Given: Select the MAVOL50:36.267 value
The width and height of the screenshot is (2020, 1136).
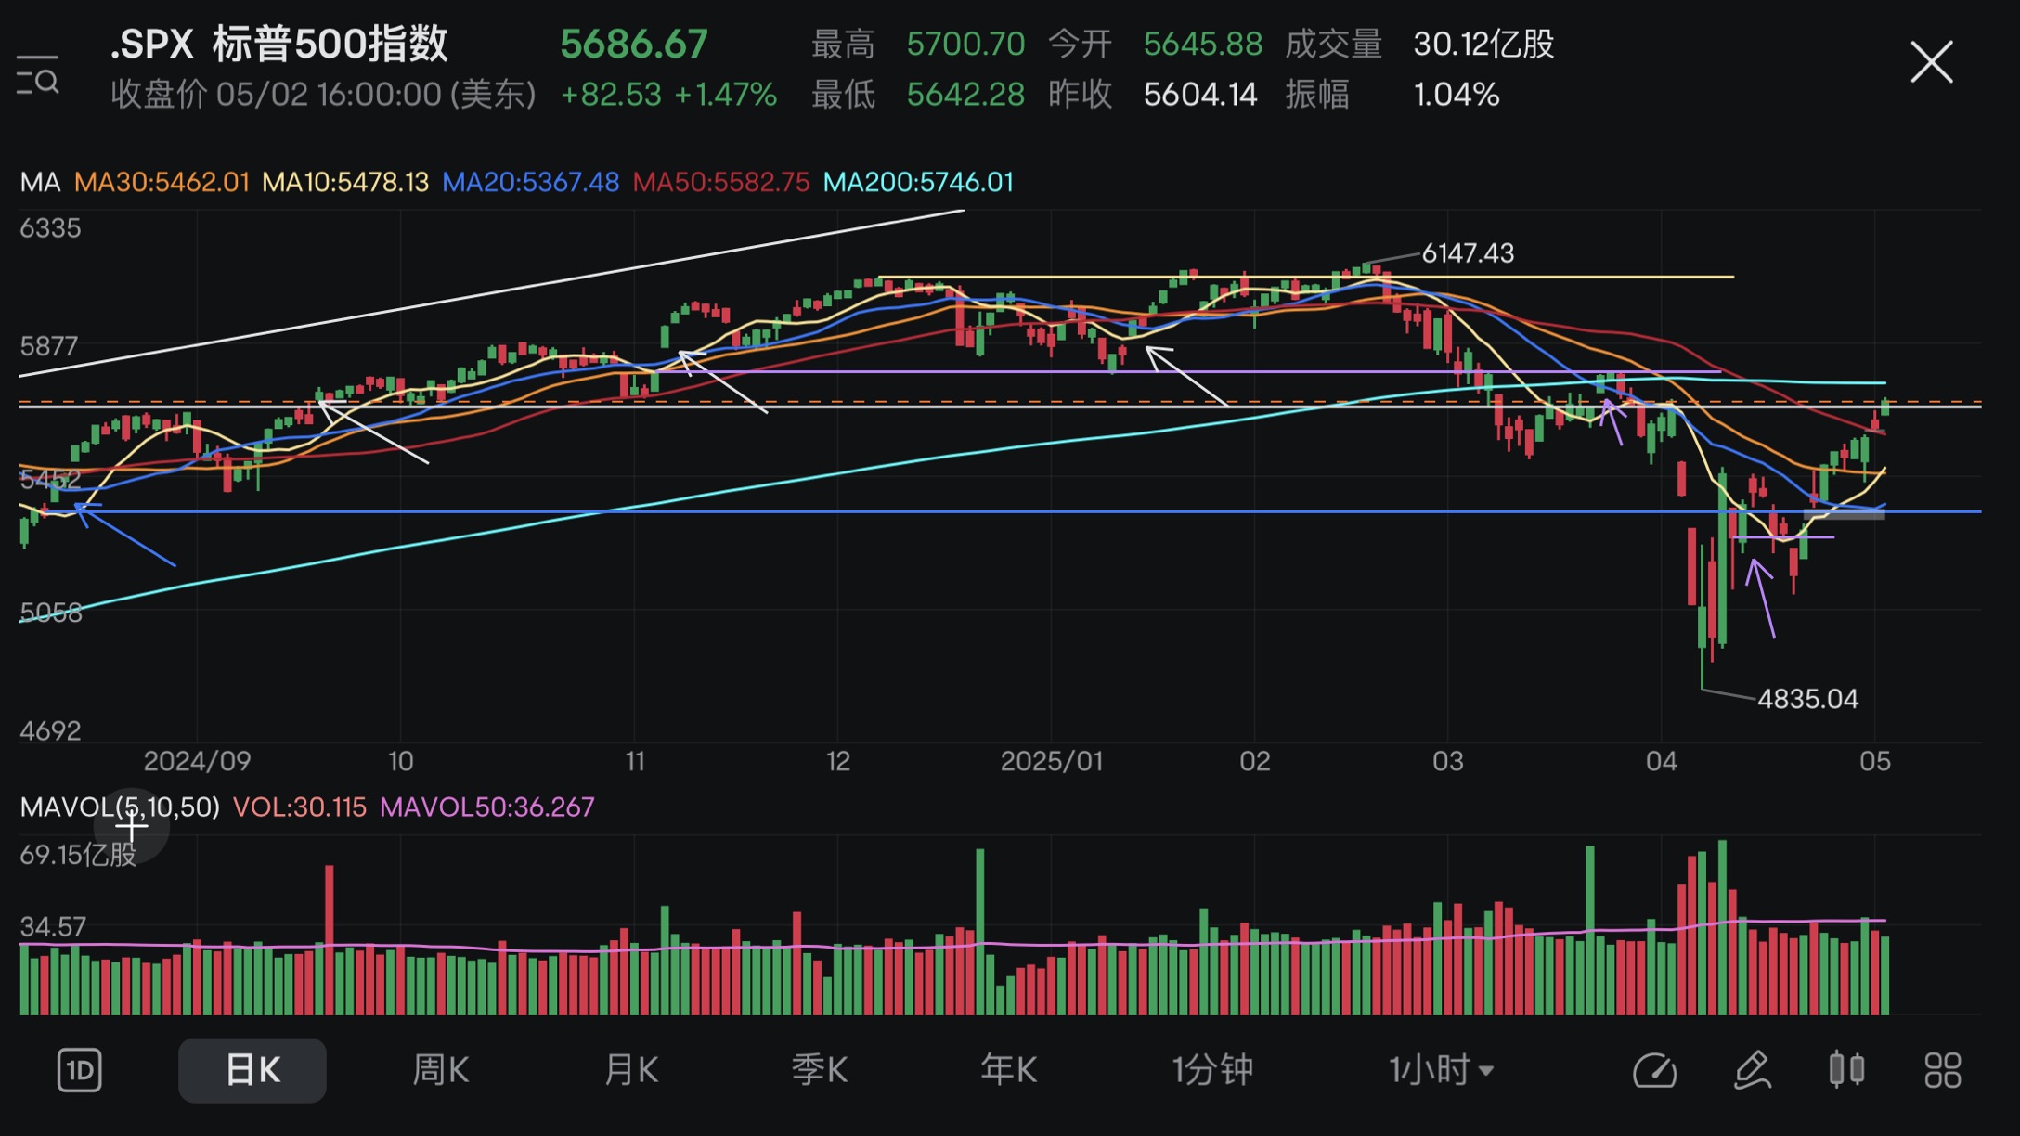Looking at the screenshot, I should 487,807.
